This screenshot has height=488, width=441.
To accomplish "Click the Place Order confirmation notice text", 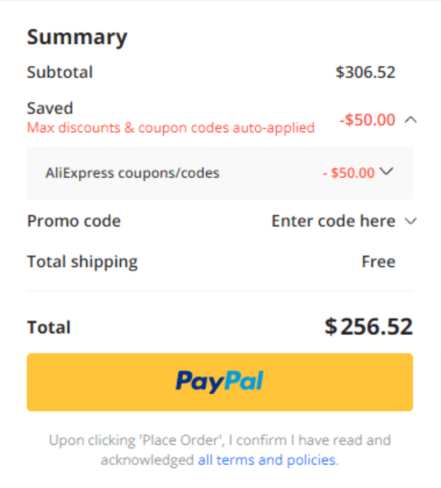I will (220, 450).
